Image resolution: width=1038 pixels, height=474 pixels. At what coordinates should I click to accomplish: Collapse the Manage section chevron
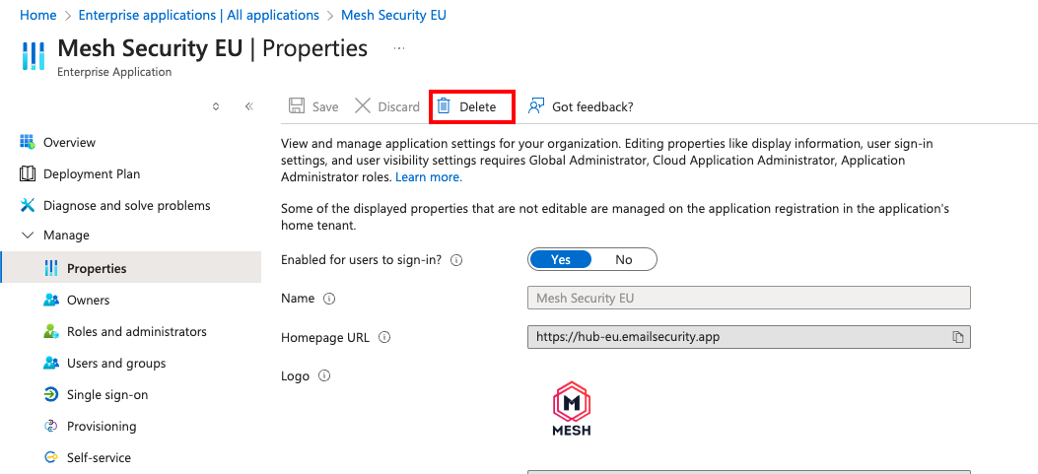(x=27, y=236)
